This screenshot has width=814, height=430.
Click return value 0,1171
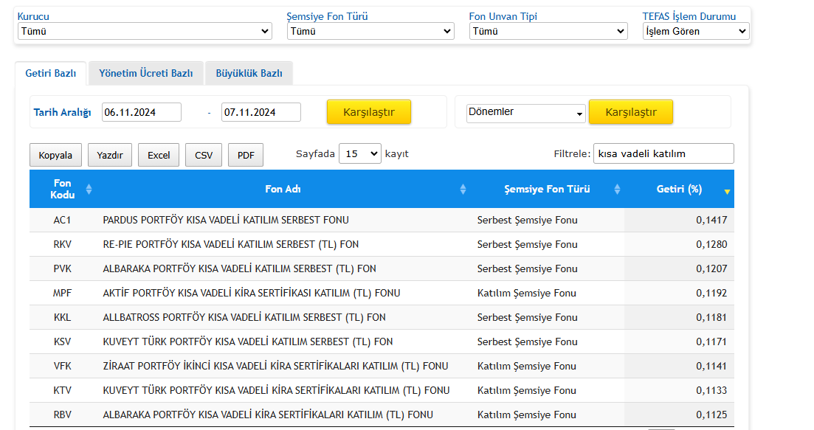pos(711,341)
